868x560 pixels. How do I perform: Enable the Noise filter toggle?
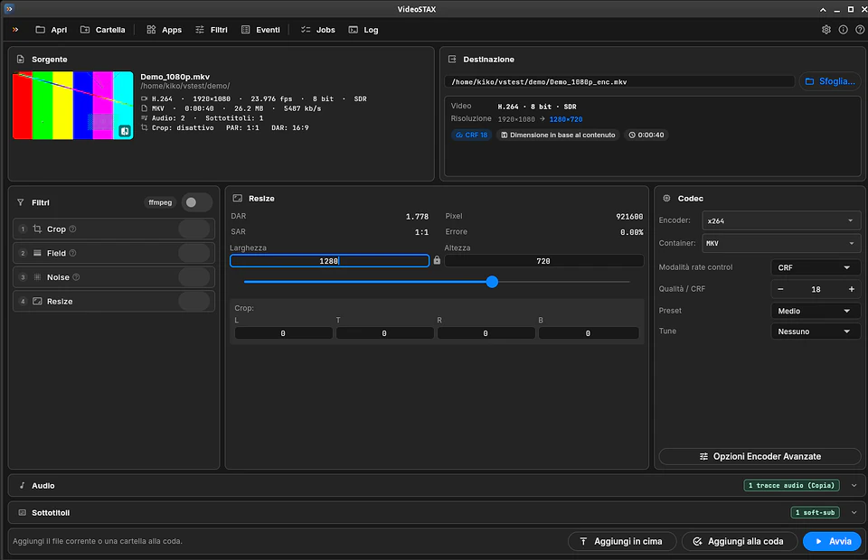(x=194, y=277)
